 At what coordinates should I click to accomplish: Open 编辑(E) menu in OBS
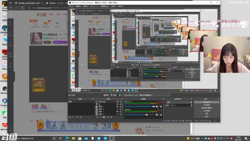click(78, 6)
